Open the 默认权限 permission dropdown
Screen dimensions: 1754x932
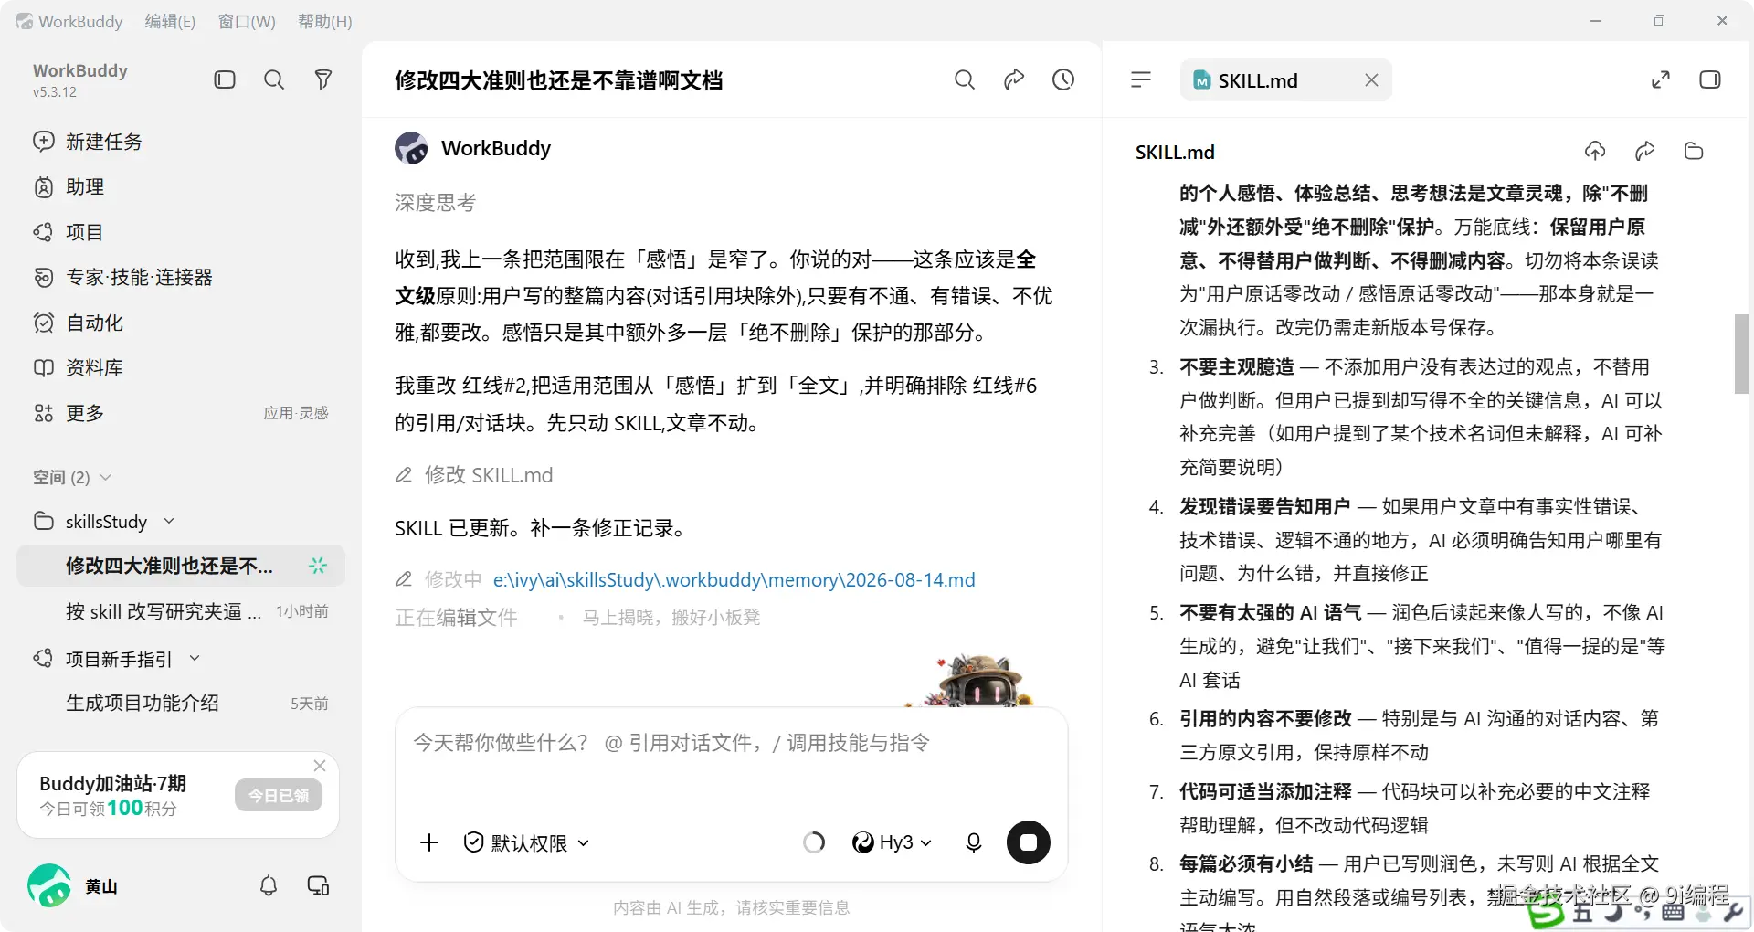[x=526, y=842]
